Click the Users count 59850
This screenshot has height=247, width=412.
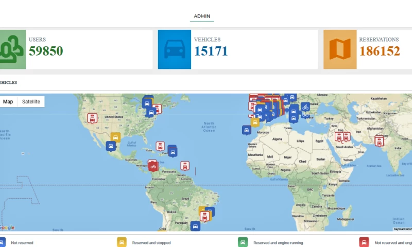pos(46,51)
